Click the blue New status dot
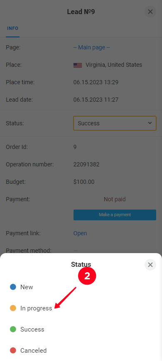Image resolution: width=162 pixels, height=361 pixels. pos(13,287)
